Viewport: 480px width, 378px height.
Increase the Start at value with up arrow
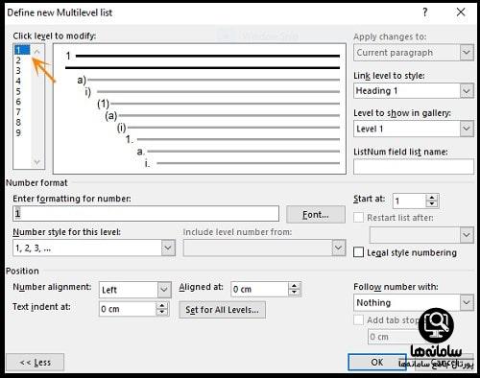click(x=432, y=198)
